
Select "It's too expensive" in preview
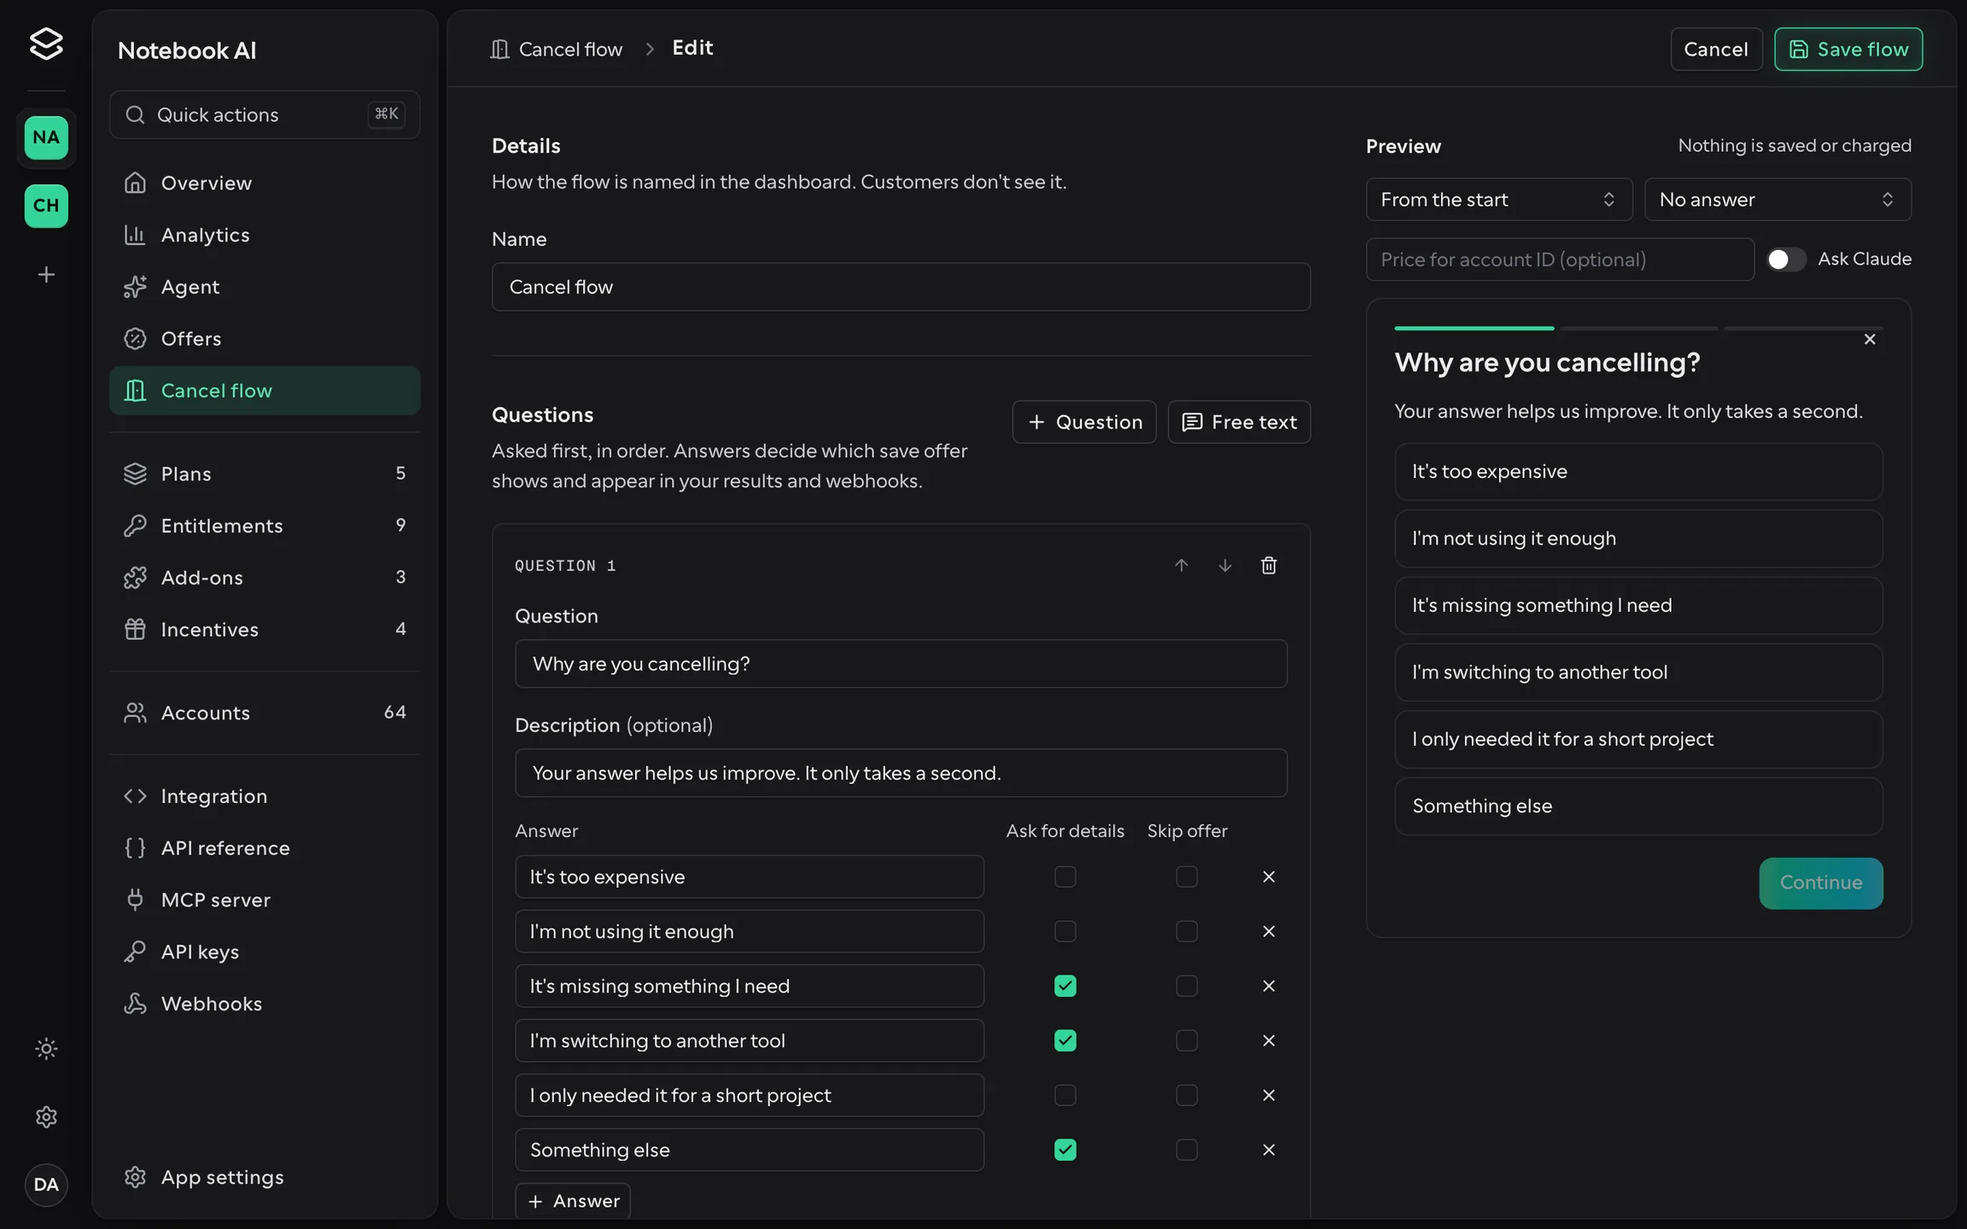[1638, 472]
